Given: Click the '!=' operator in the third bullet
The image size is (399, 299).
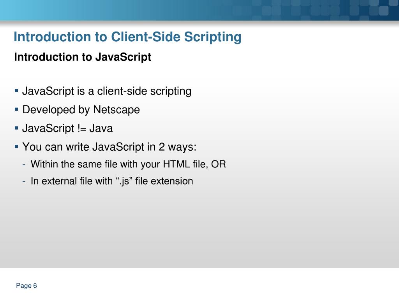Looking at the screenshot, I should 82,128.
